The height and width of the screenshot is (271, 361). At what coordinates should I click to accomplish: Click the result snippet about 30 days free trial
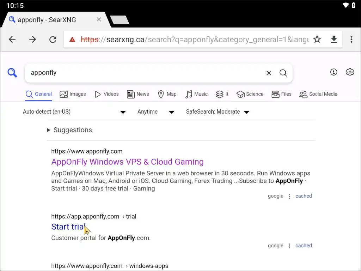click(181, 181)
